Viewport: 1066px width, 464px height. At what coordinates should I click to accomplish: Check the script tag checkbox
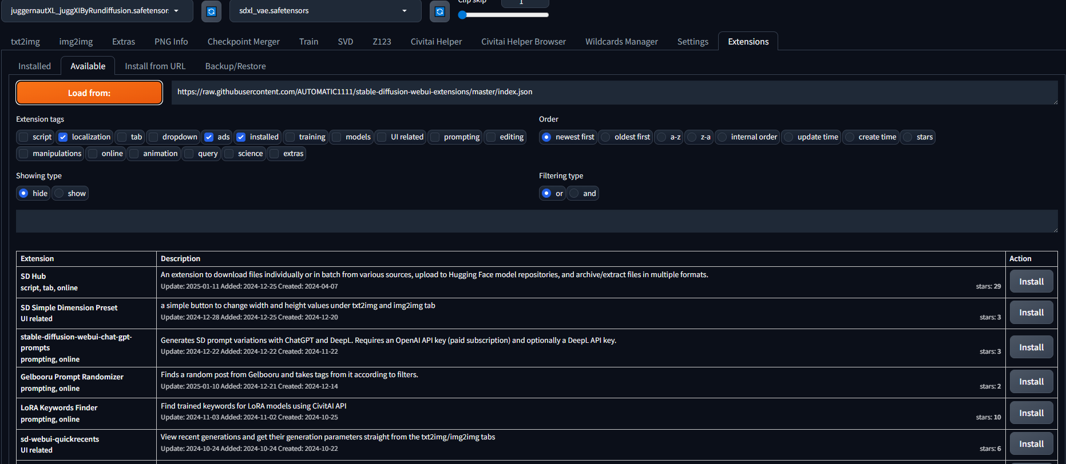click(x=23, y=137)
